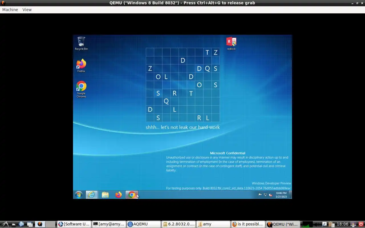This screenshot has width=365, height=228.
Task: Switch to the 6.2.8032.0... taskbar window
Action: (x=179, y=224)
